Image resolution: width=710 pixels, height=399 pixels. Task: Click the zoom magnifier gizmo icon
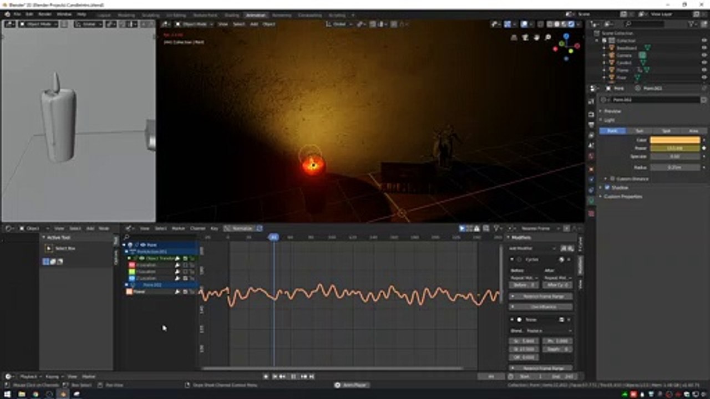point(548,38)
